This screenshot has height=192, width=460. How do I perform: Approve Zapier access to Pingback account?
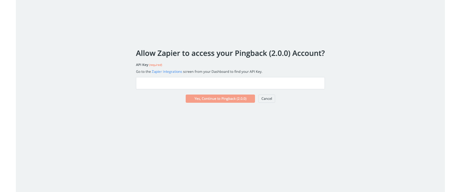pos(220,99)
